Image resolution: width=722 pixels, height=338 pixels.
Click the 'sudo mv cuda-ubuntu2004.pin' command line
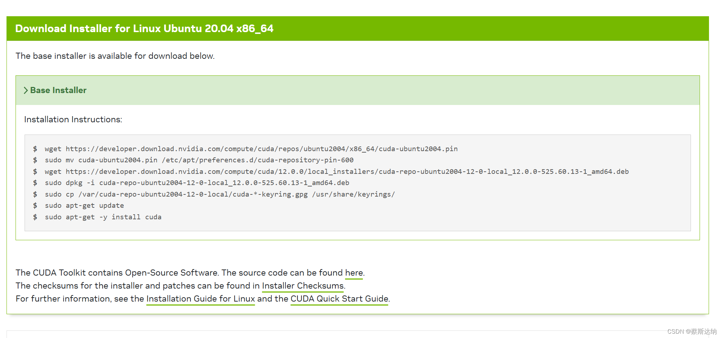coord(199,160)
